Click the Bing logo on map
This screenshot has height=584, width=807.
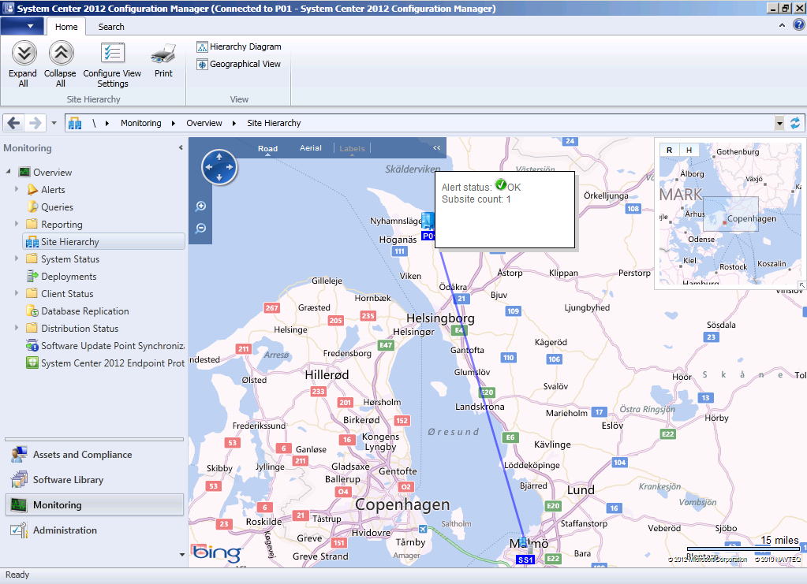tap(217, 552)
